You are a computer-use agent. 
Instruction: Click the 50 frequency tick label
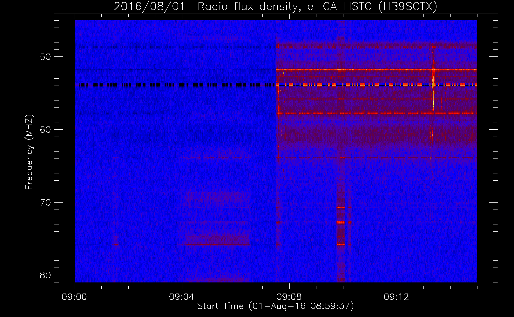coord(45,57)
